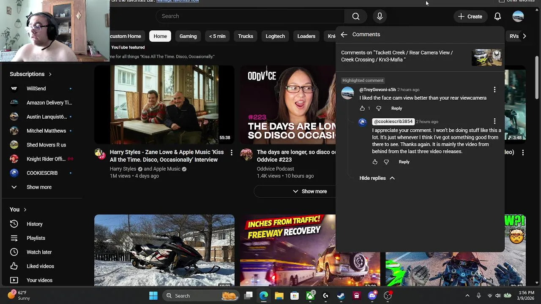Collapse replies with Hide replies
Screen dimensions: 541x304
tap(377, 178)
